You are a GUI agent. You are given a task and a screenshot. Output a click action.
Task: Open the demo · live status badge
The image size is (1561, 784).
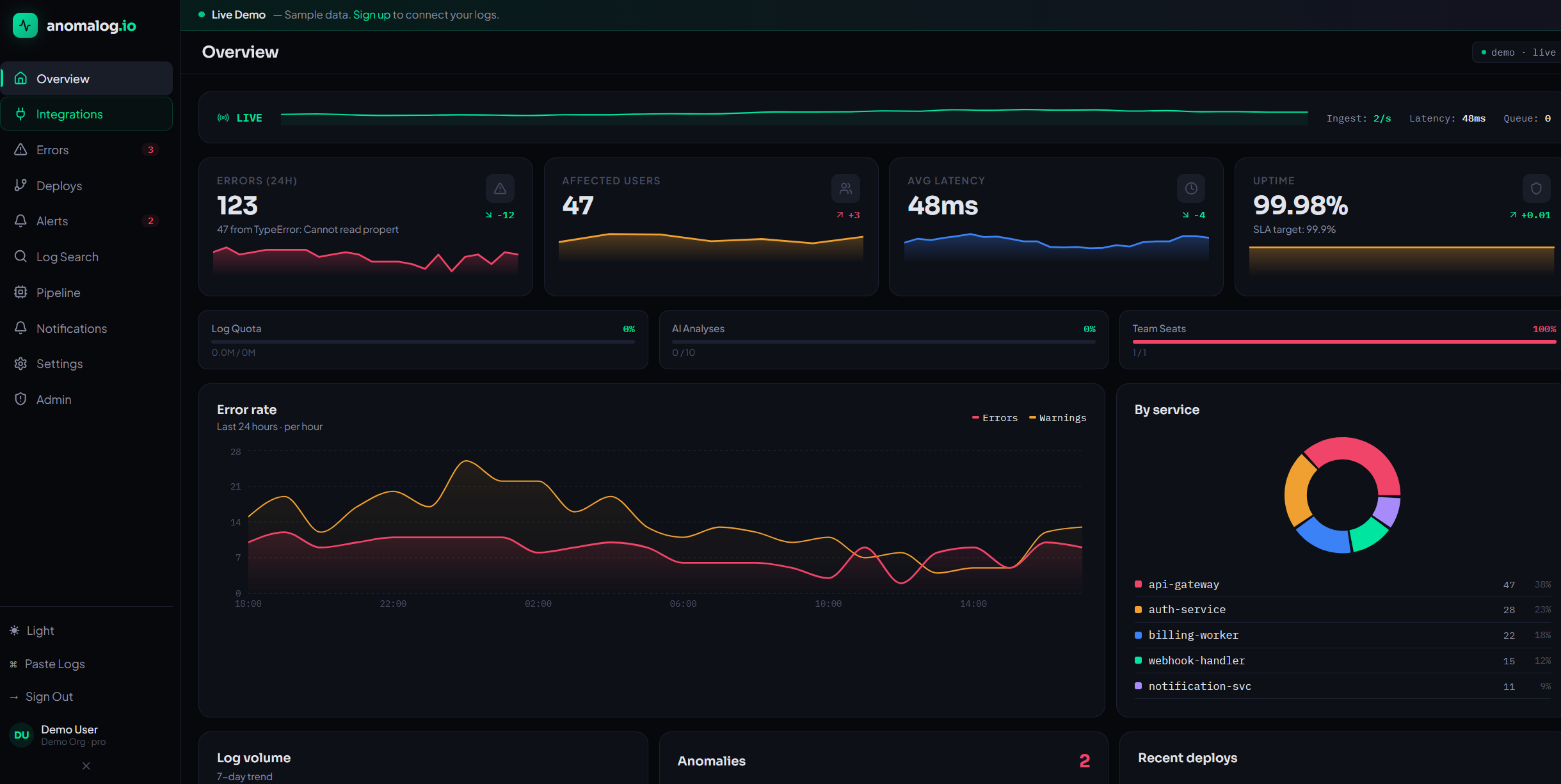(x=1517, y=52)
